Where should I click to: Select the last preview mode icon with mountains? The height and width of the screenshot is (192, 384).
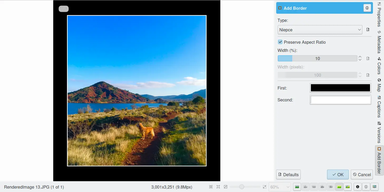point(348,187)
